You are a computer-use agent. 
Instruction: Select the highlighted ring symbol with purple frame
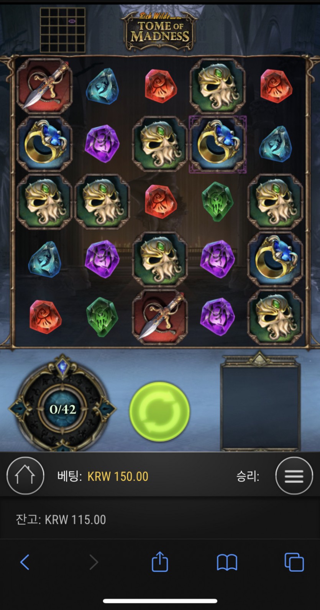218,144
